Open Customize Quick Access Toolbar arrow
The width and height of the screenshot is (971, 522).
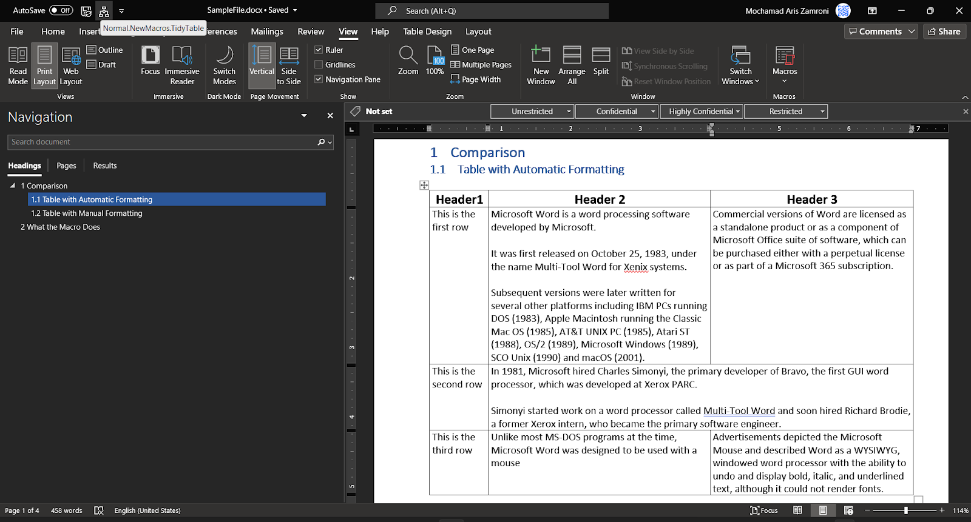click(x=121, y=11)
